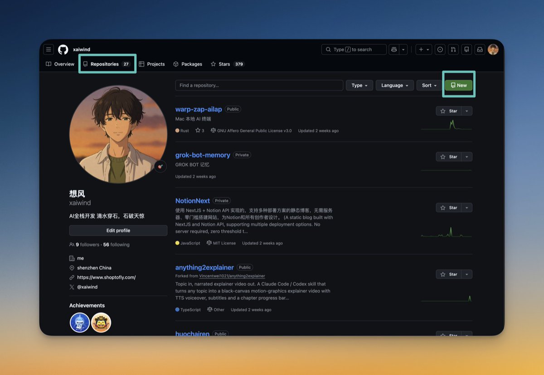Expand star list dropdown for warp-zap-ailap
The height and width of the screenshot is (375, 544).
pyautogui.click(x=467, y=111)
